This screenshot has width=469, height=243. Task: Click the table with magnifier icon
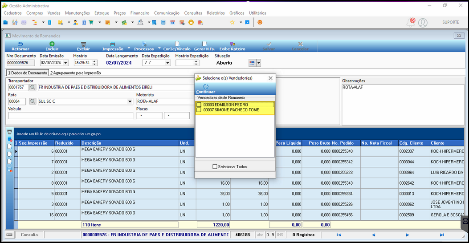(200, 22)
